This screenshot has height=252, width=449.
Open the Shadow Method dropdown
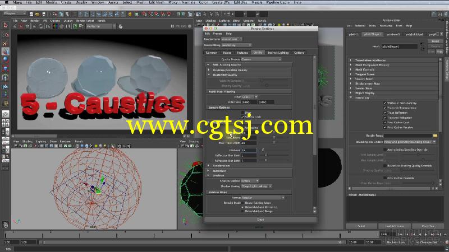point(250,181)
